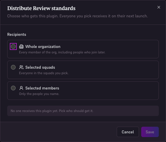
Task: Click the group icon beside Selected squads
Action: point(21,67)
